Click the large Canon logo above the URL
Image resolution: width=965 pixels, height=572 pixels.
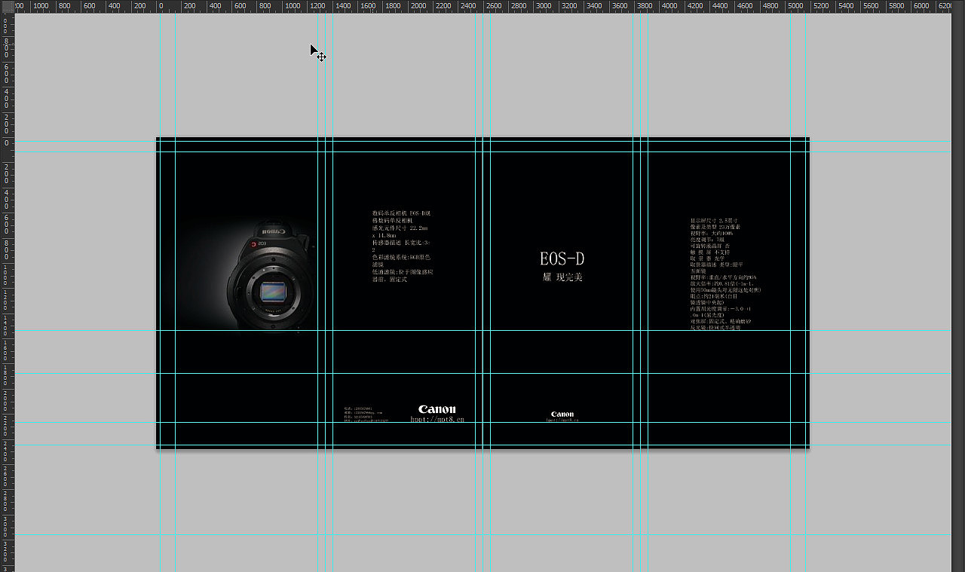[x=437, y=409]
